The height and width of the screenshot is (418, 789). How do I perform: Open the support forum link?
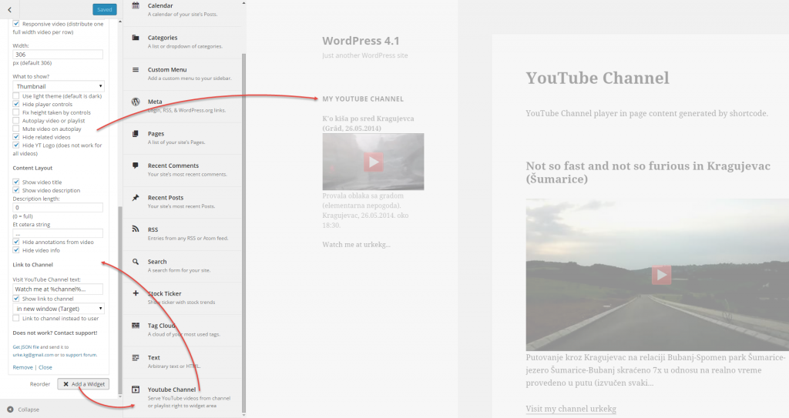click(x=82, y=355)
